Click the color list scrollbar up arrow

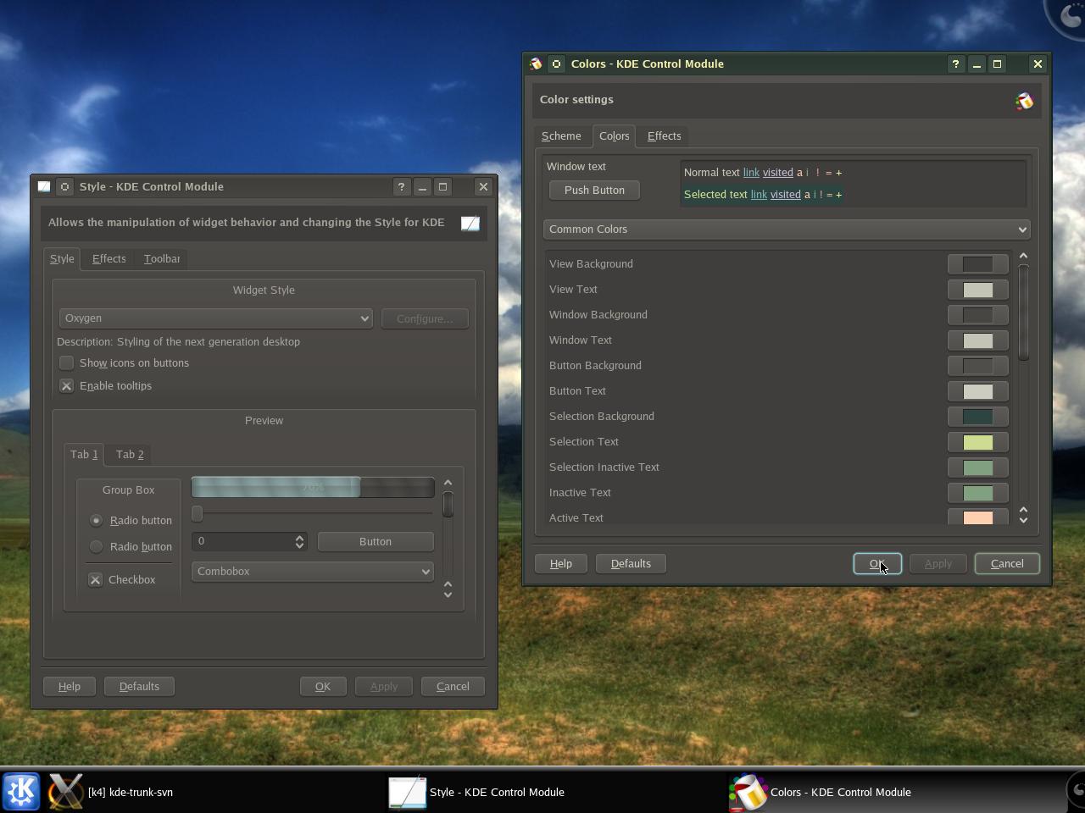click(1023, 256)
